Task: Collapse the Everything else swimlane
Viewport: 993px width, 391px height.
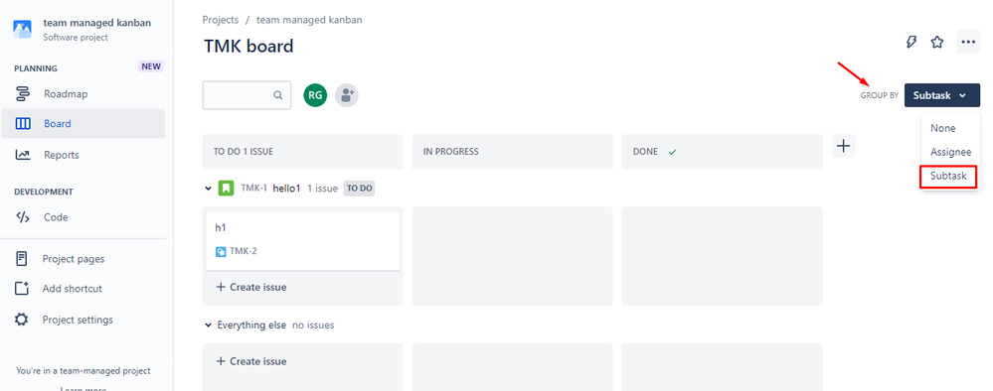Action: pos(209,326)
